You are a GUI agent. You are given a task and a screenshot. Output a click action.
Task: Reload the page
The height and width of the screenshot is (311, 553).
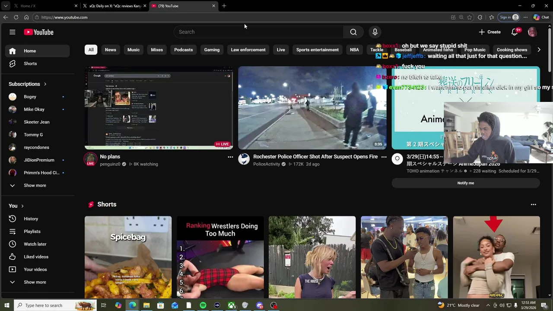coord(16,17)
